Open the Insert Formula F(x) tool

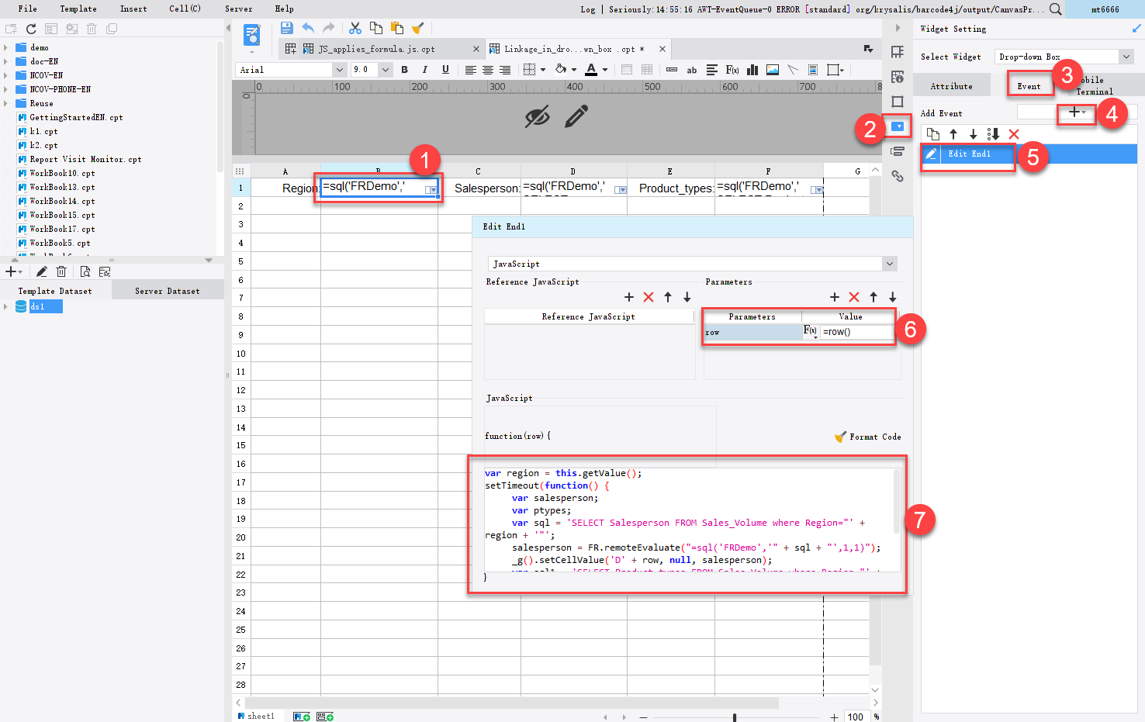tap(732, 70)
